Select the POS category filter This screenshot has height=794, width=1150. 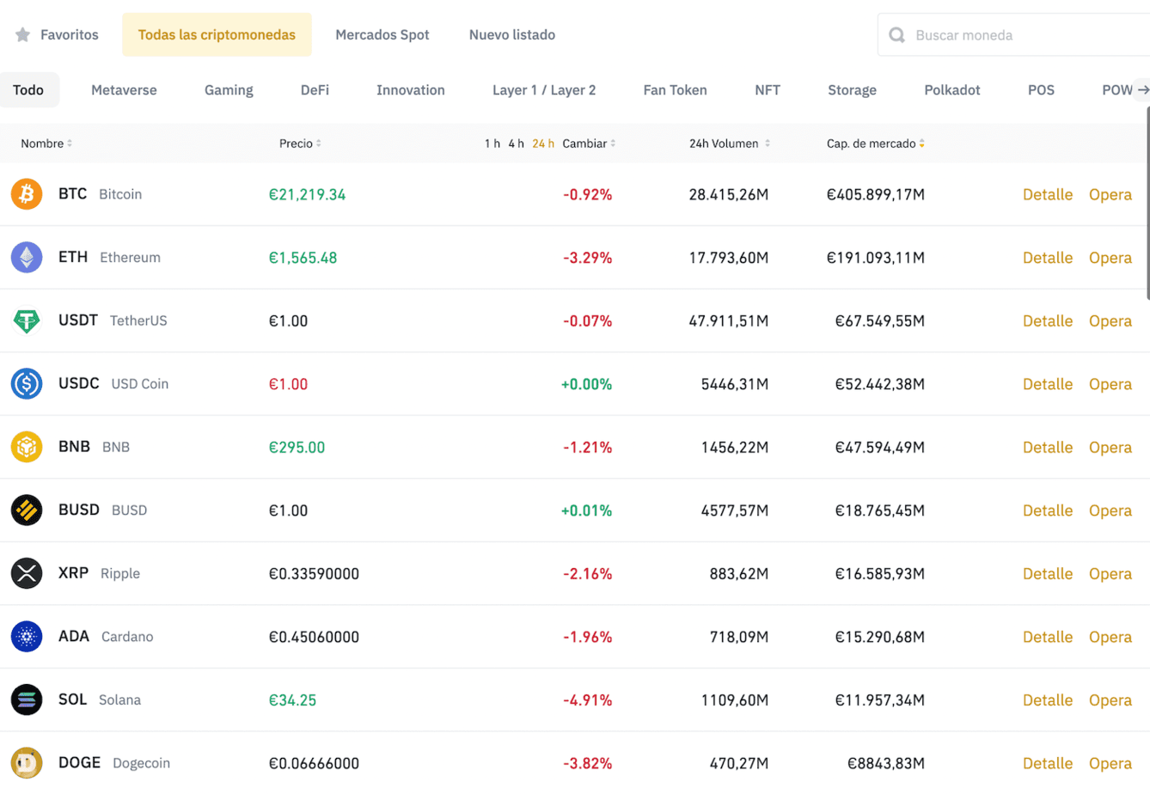click(x=1041, y=89)
